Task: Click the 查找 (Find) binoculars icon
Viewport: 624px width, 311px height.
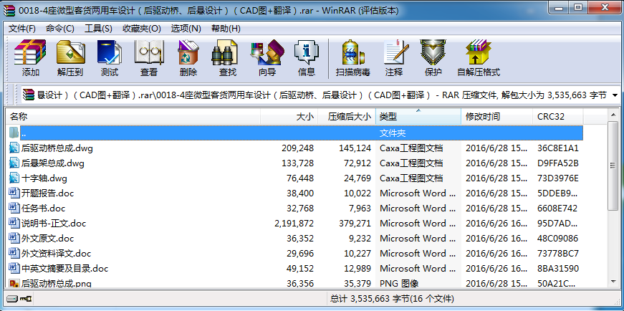Action: click(225, 52)
